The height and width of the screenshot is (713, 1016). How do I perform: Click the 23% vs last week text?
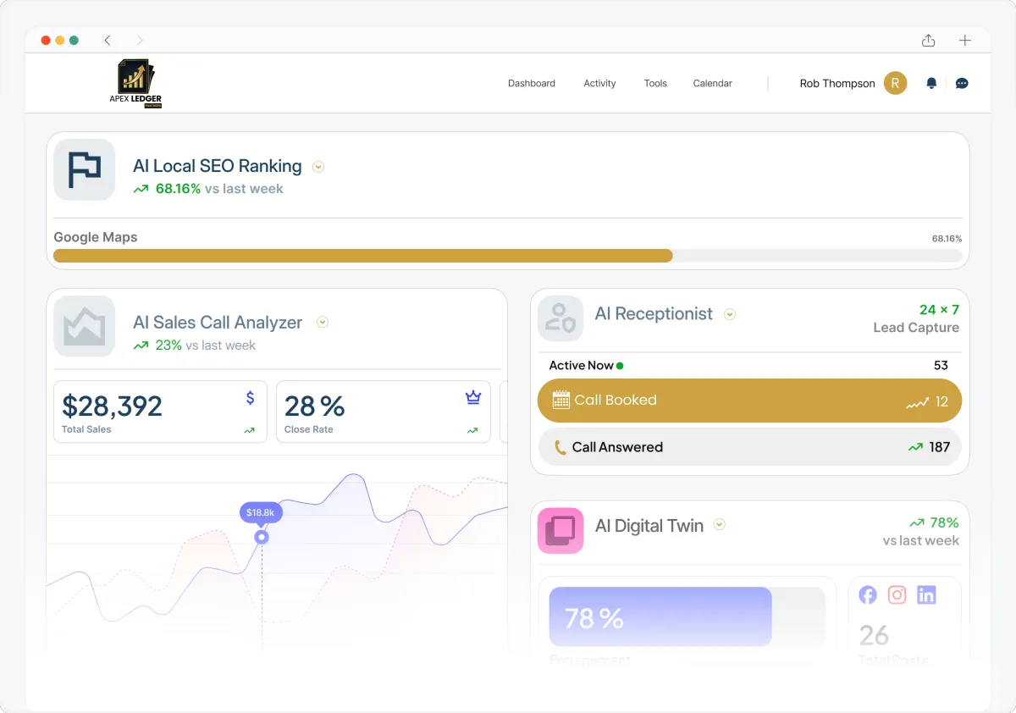point(205,345)
